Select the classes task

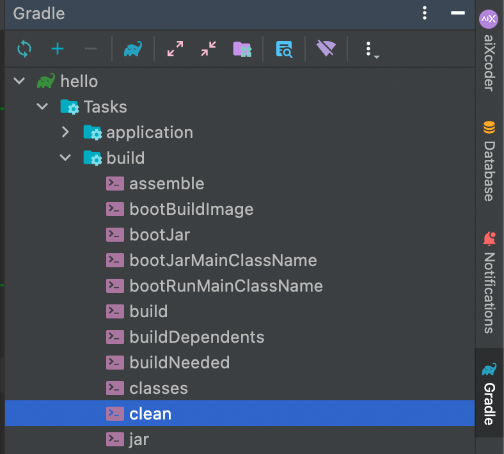(239, 388)
